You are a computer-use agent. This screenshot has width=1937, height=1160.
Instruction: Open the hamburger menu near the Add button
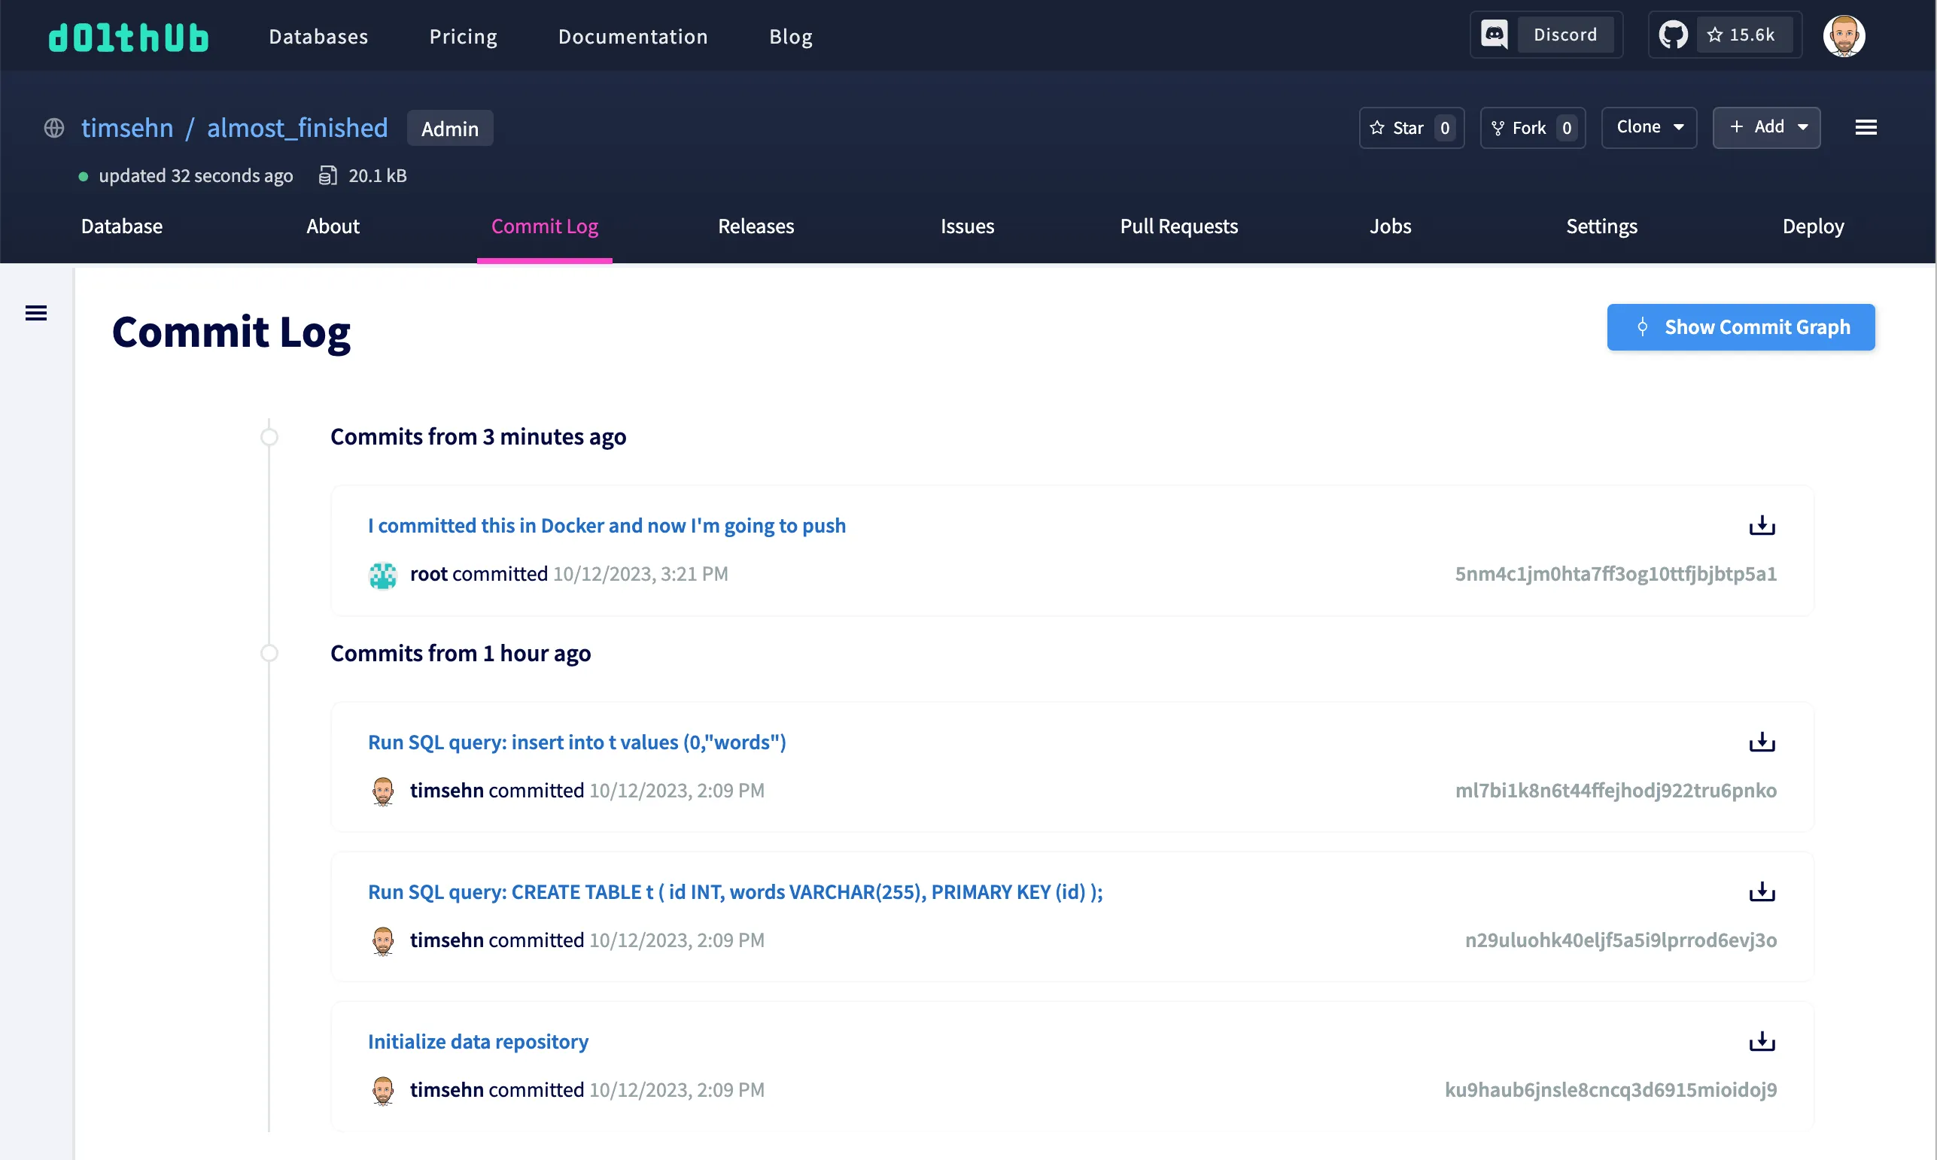click(1867, 127)
